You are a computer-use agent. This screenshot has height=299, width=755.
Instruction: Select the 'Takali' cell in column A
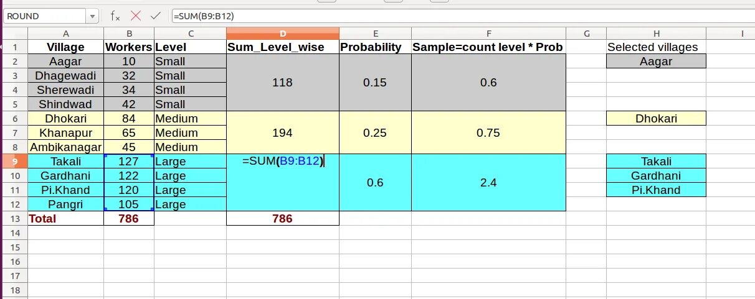point(66,162)
